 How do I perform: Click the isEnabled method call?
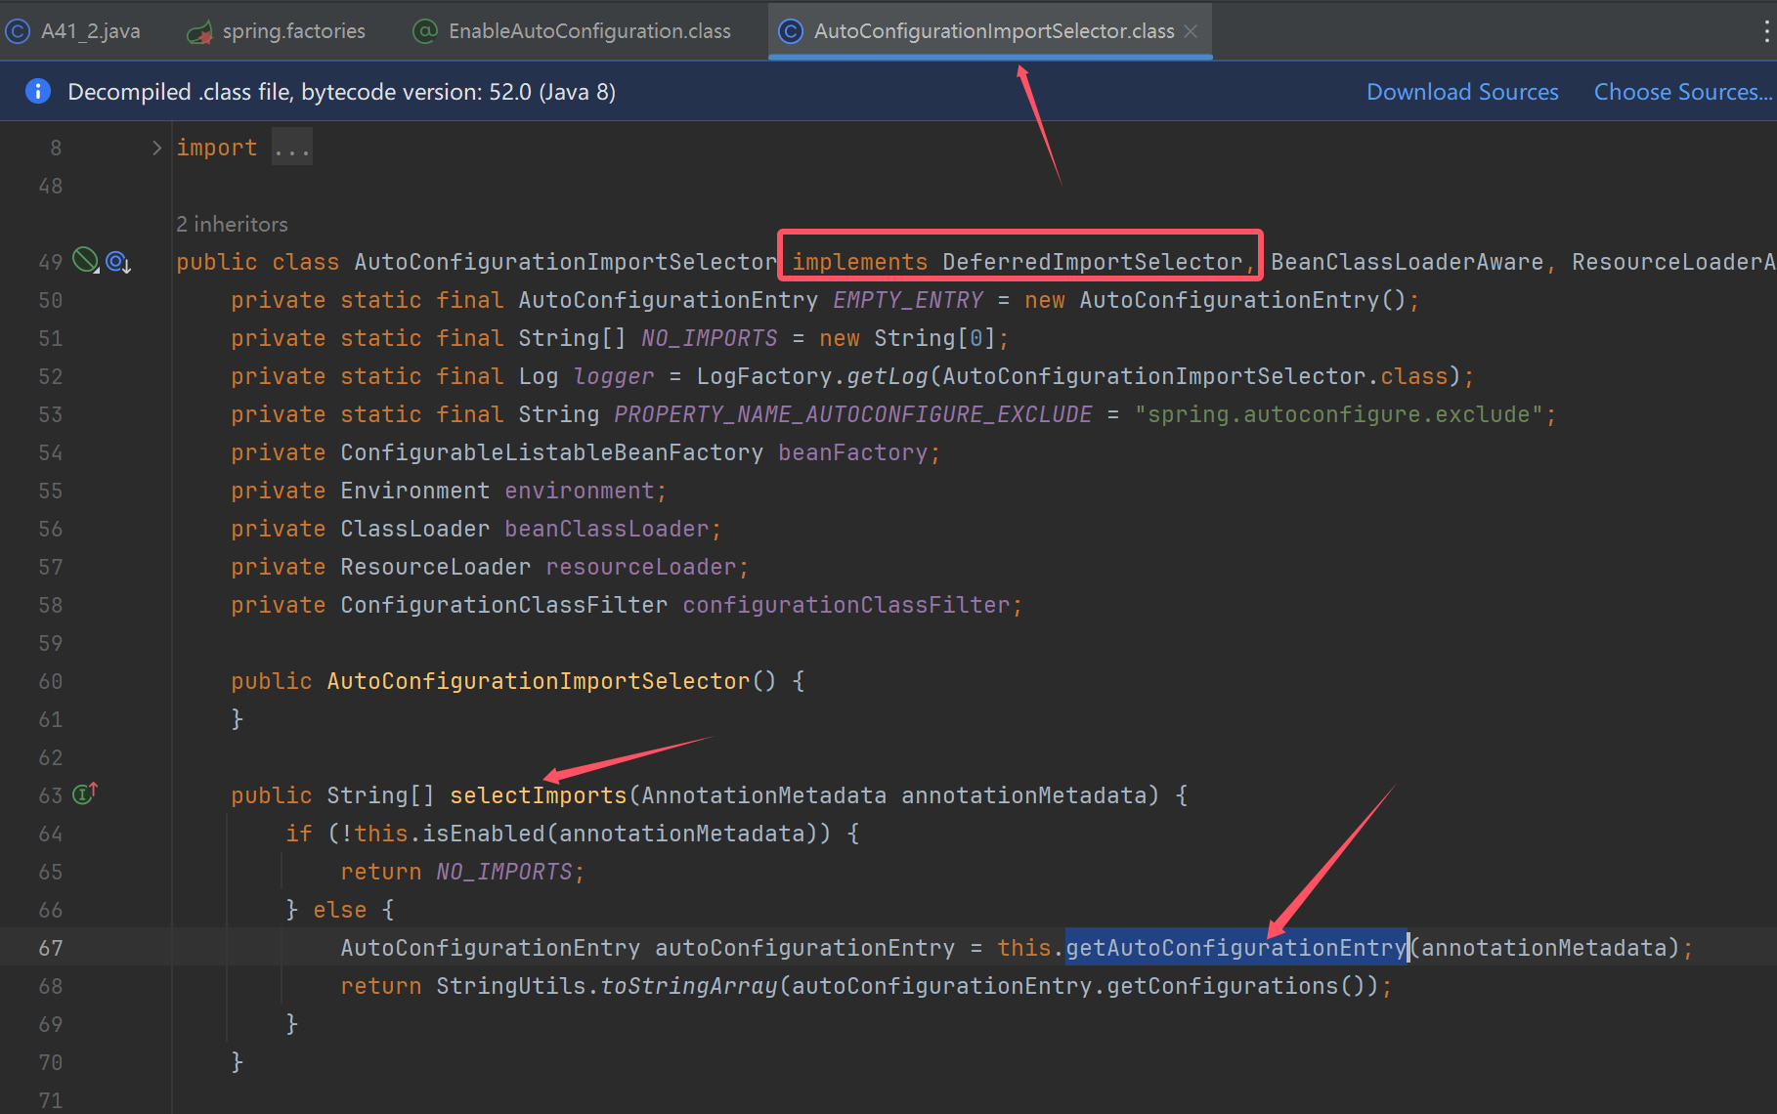(484, 834)
